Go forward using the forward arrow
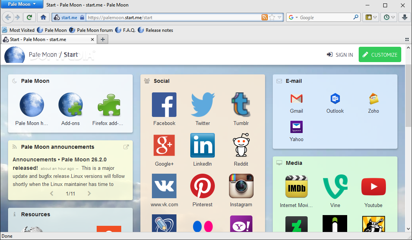The image size is (412, 240). click(x=18, y=17)
